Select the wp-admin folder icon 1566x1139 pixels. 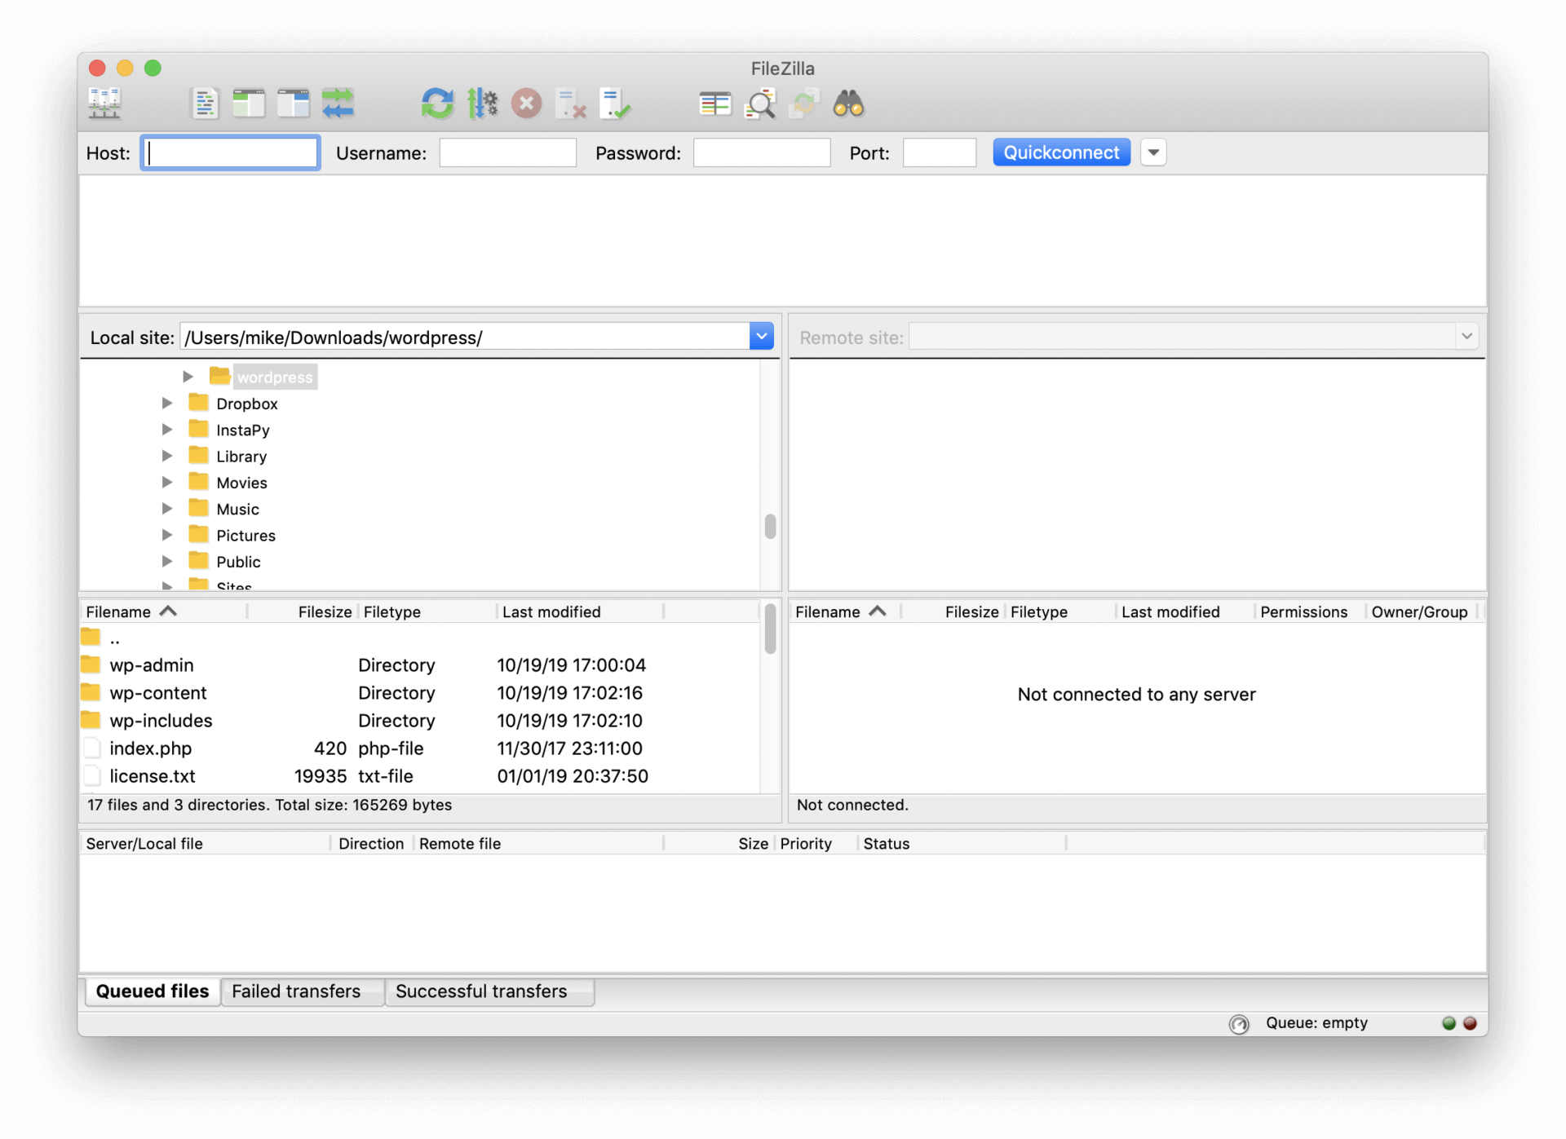click(x=91, y=664)
